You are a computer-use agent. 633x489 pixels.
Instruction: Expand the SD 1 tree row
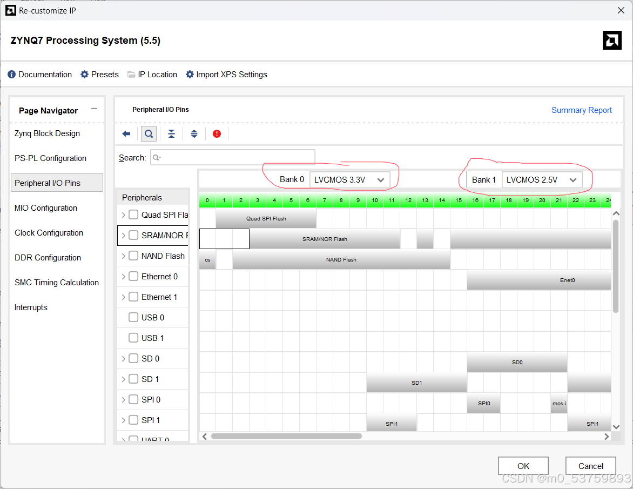(124, 379)
